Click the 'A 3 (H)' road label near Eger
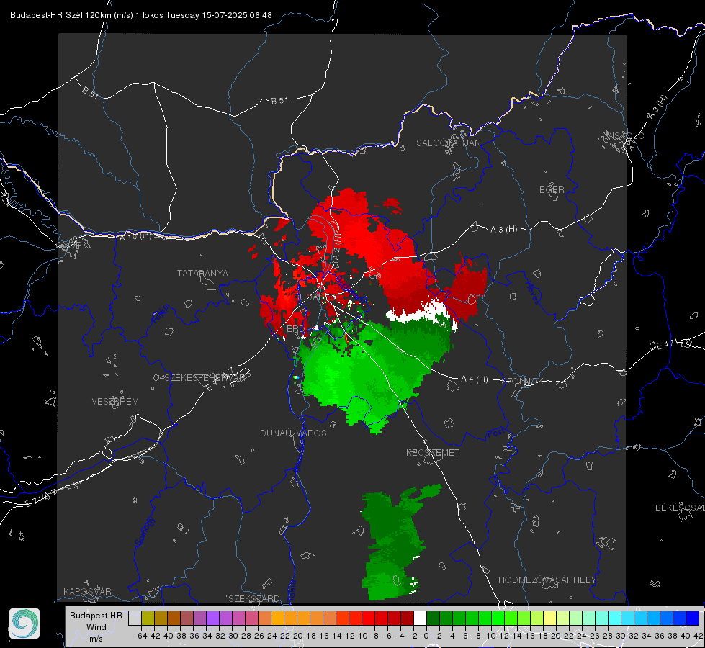 click(503, 230)
